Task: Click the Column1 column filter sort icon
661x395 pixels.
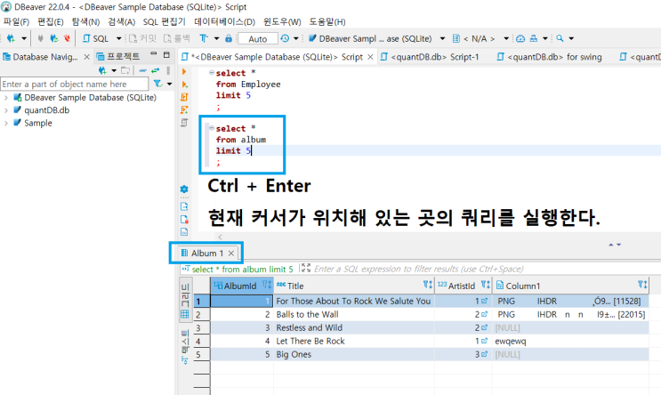Action: click(x=642, y=285)
